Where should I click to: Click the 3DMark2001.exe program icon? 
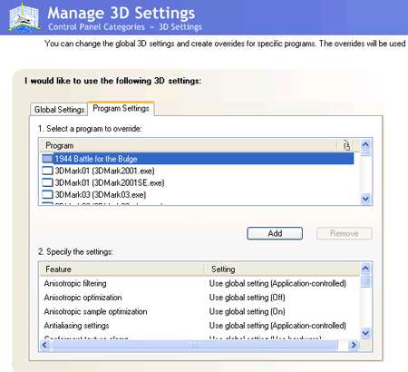tap(47, 171)
